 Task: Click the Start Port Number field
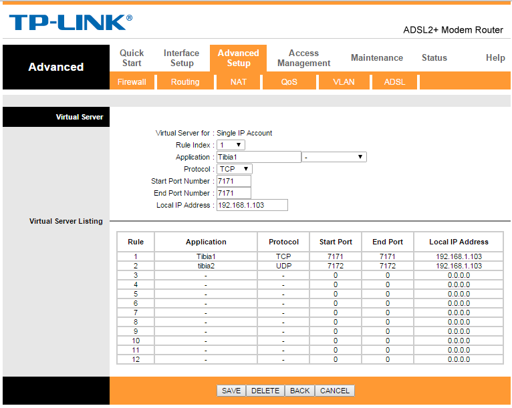click(234, 181)
